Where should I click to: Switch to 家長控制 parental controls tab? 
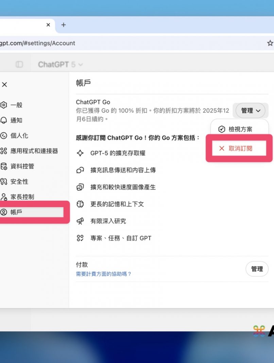coord(22,197)
